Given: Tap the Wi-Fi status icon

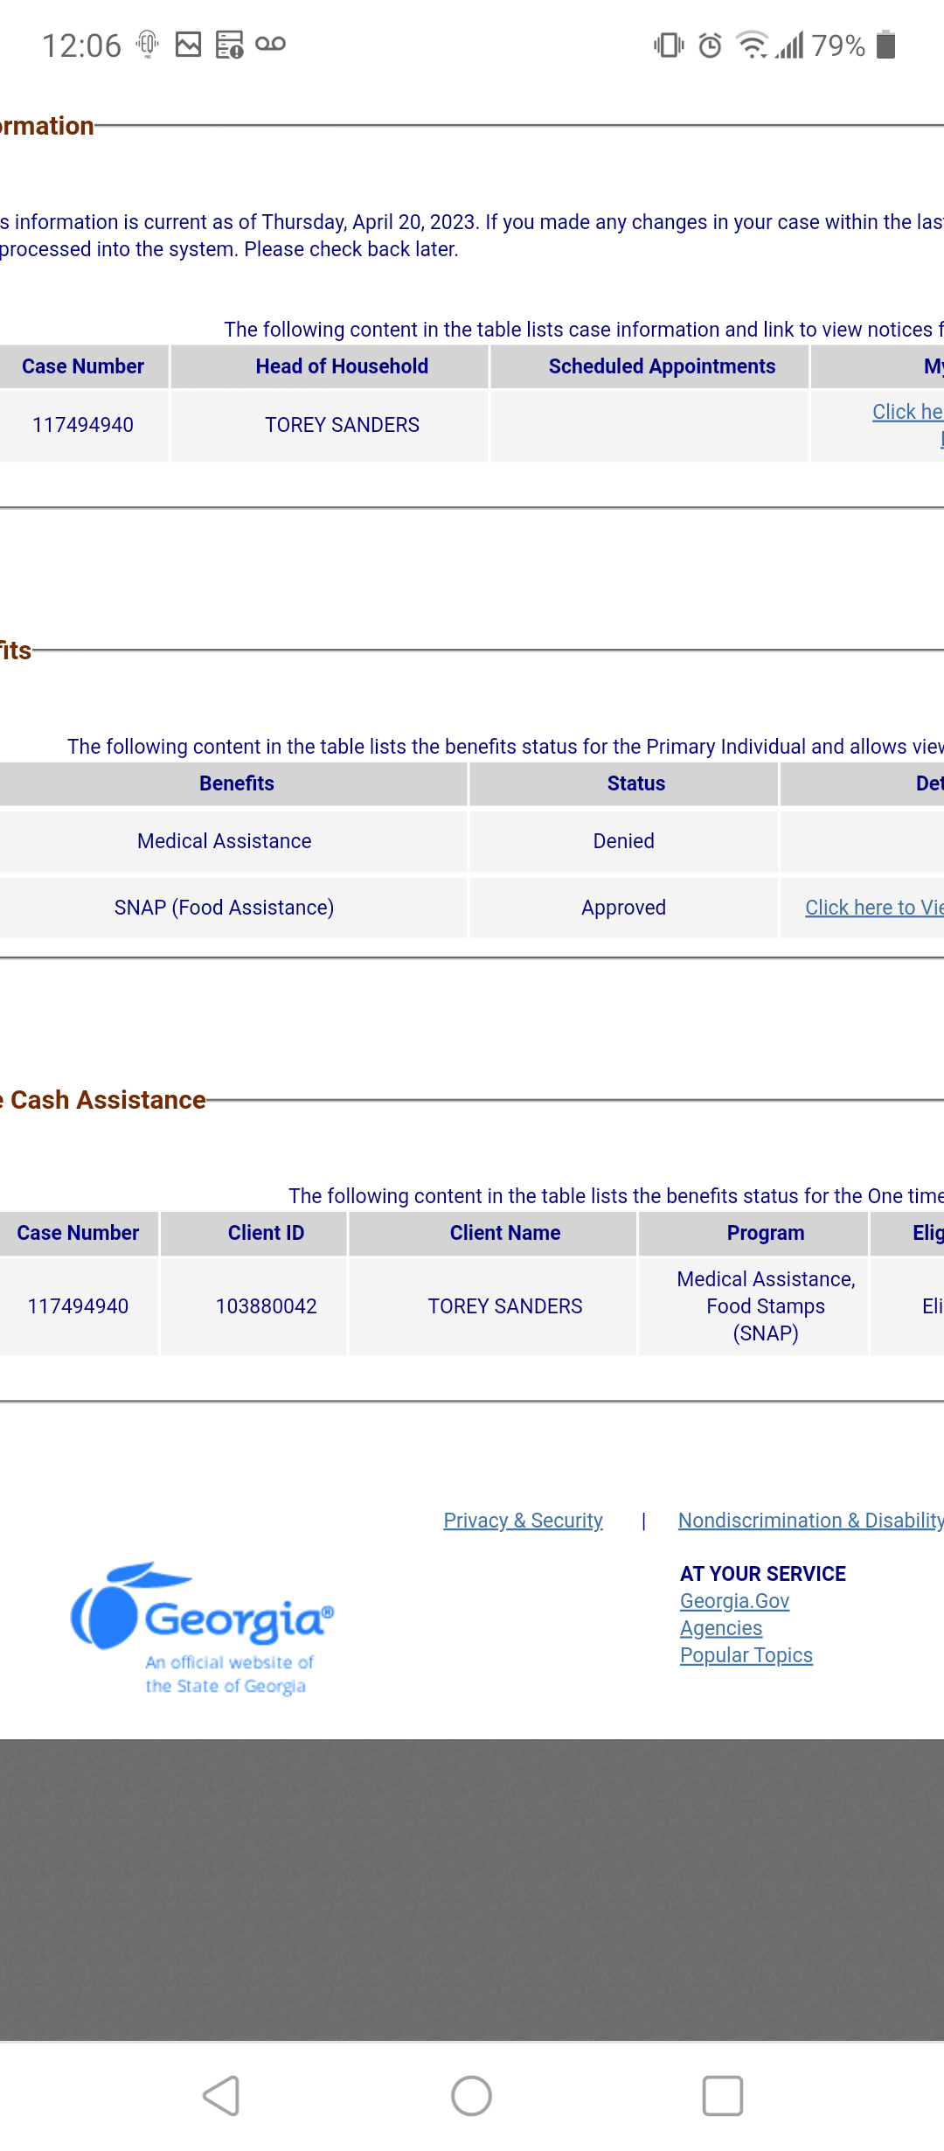Looking at the screenshot, I should (752, 45).
